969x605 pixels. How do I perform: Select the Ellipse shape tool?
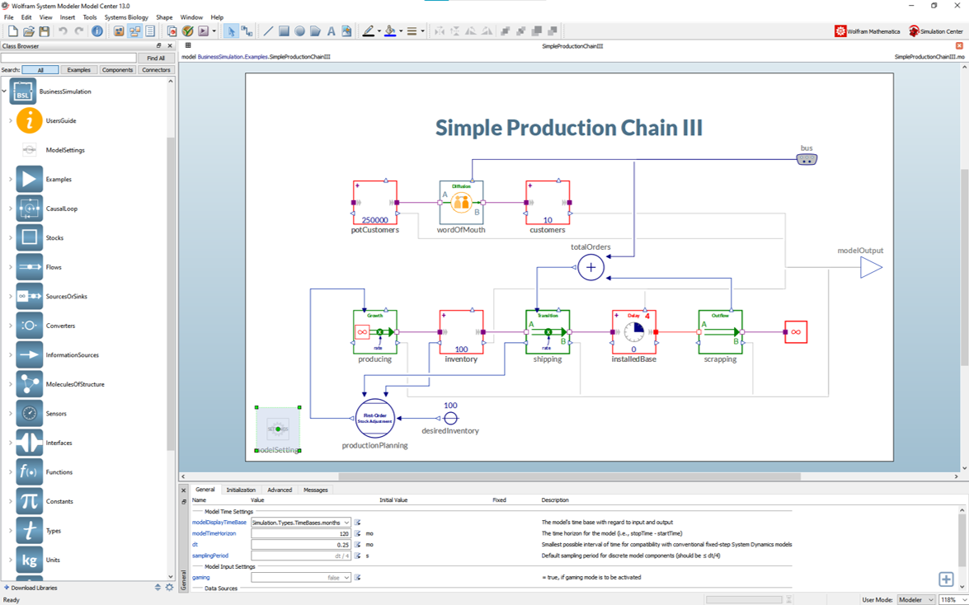pos(299,31)
